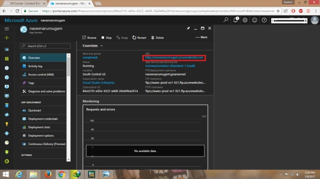The height and width of the screenshot is (179, 320).
Task: Click the yellow key icon in Azure sidebar
Action: pyautogui.click(x=7, y=124)
